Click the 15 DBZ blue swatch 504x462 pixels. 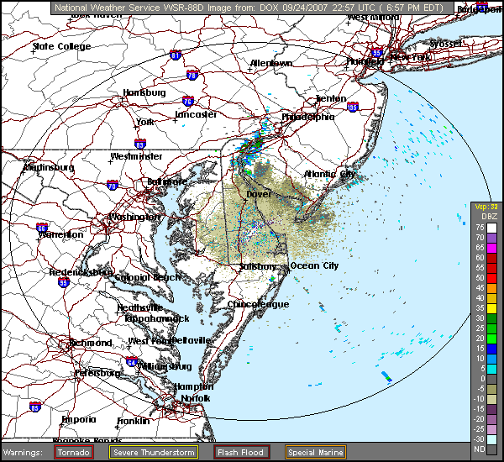click(x=491, y=349)
